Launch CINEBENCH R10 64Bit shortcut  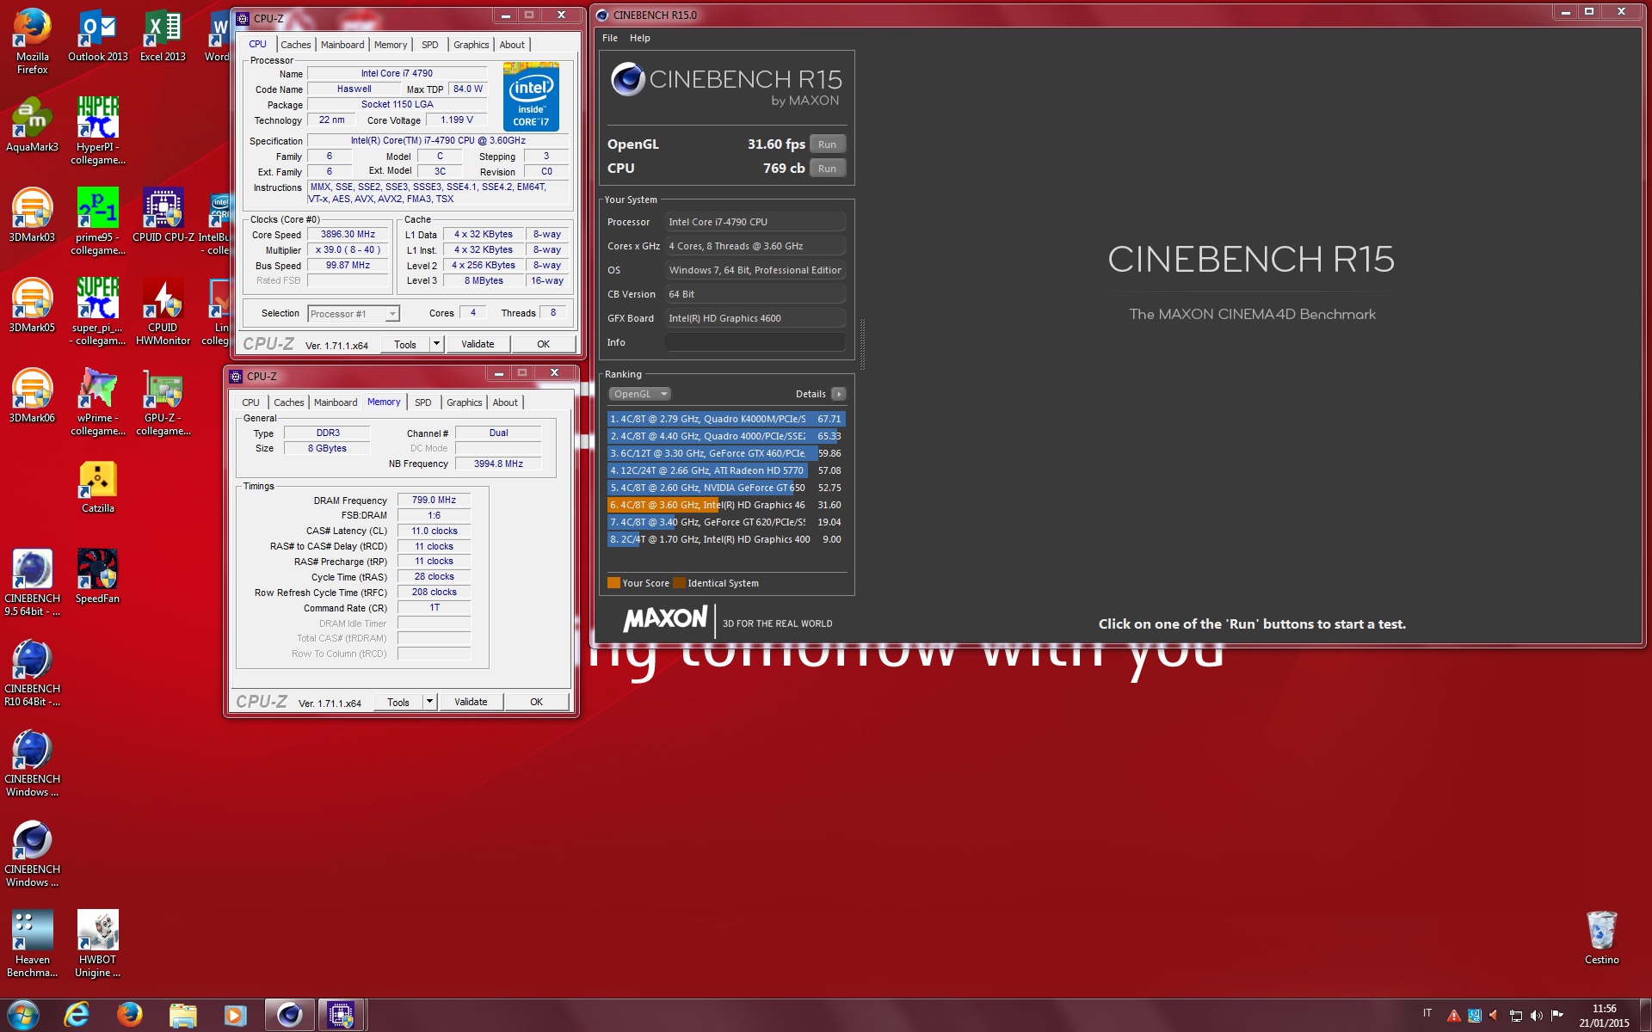pyautogui.click(x=32, y=673)
